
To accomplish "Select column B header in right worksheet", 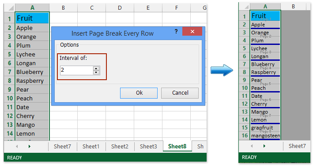I will (293, 7).
